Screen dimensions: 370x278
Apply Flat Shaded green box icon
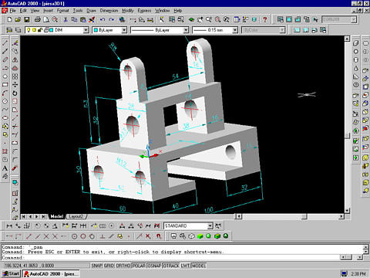200,236
